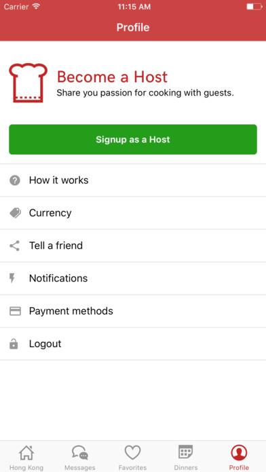Click the Become a Host heading
Image resolution: width=266 pixels, height=472 pixels.
(112, 77)
